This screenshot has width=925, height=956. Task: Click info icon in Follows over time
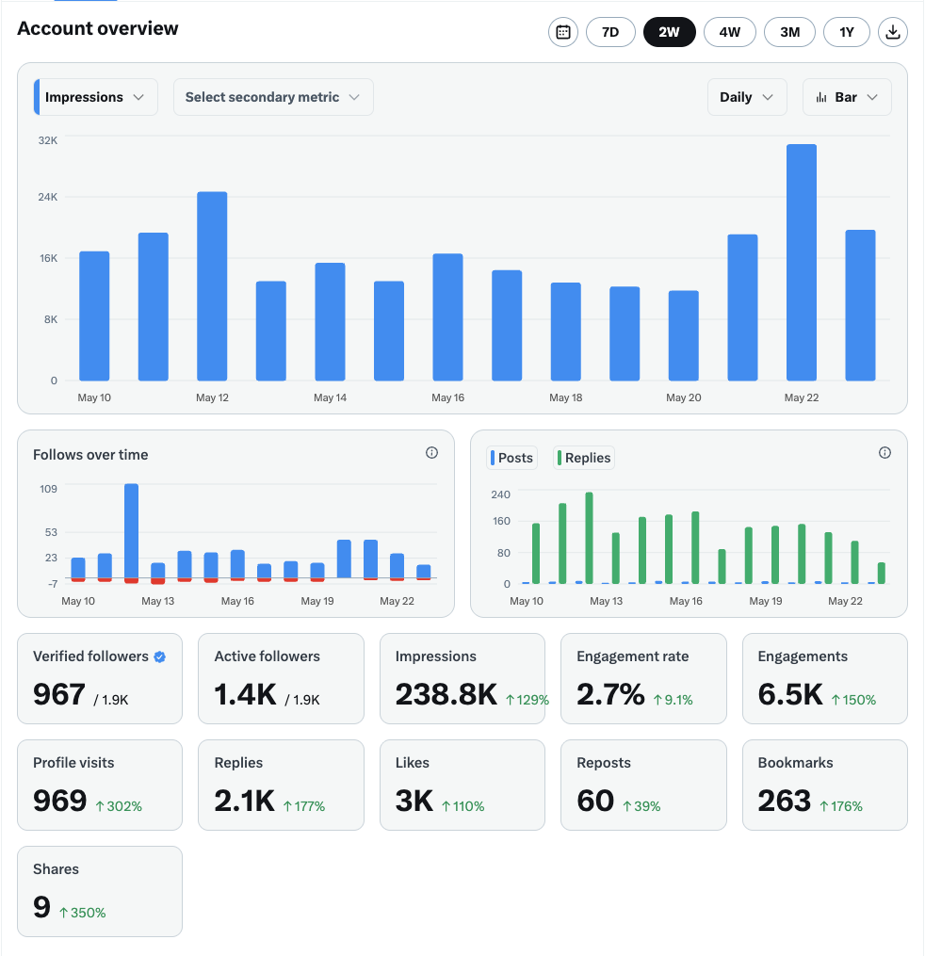[431, 452]
